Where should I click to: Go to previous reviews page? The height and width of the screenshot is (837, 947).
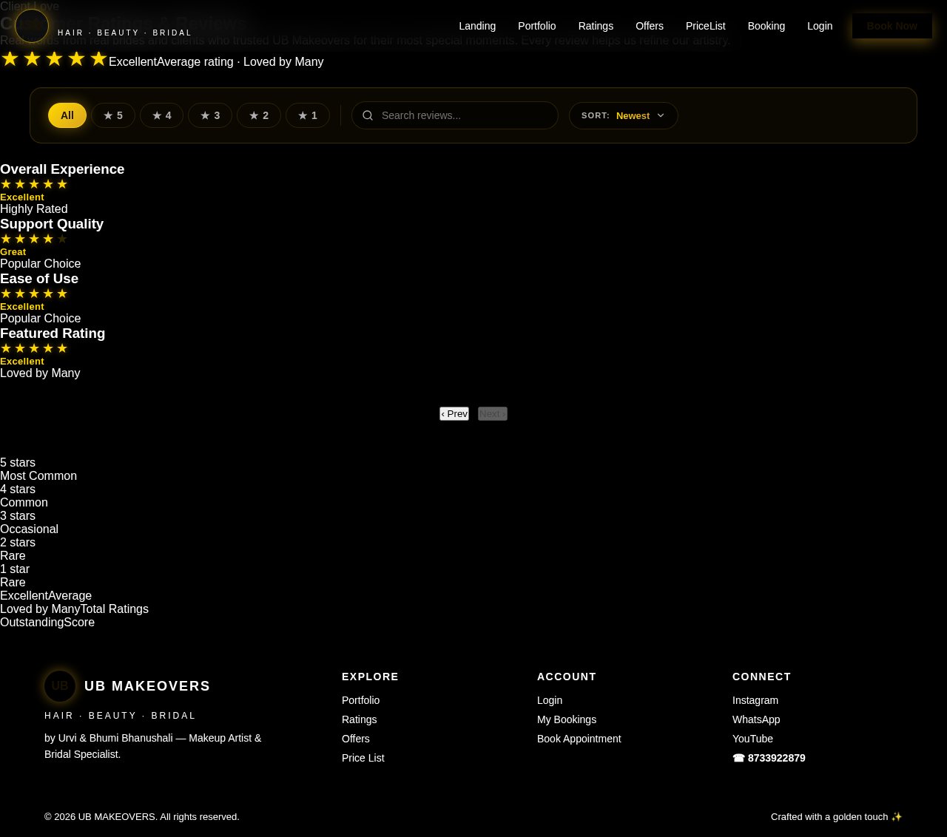click(454, 413)
